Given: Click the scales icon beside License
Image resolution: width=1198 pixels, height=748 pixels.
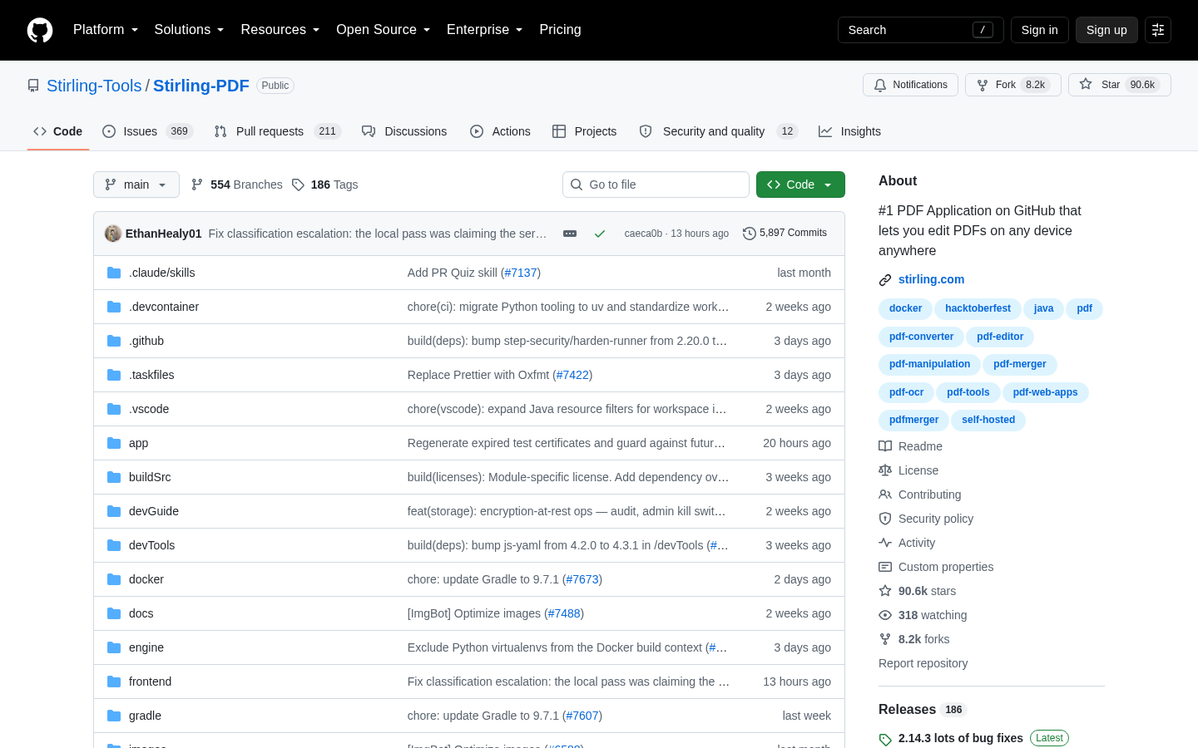Looking at the screenshot, I should tap(885, 470).
